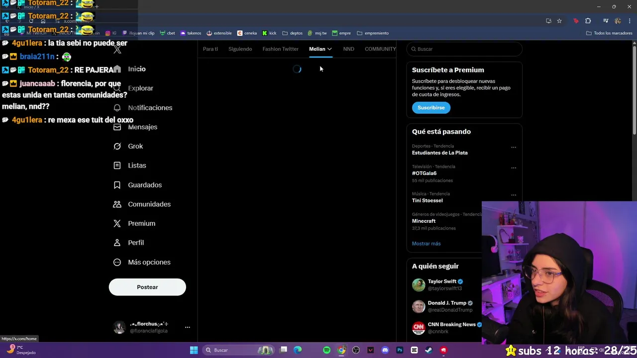Click the Mostrar más link
The width and height of the screenshot is (637, 358).
tap(426, 244)
